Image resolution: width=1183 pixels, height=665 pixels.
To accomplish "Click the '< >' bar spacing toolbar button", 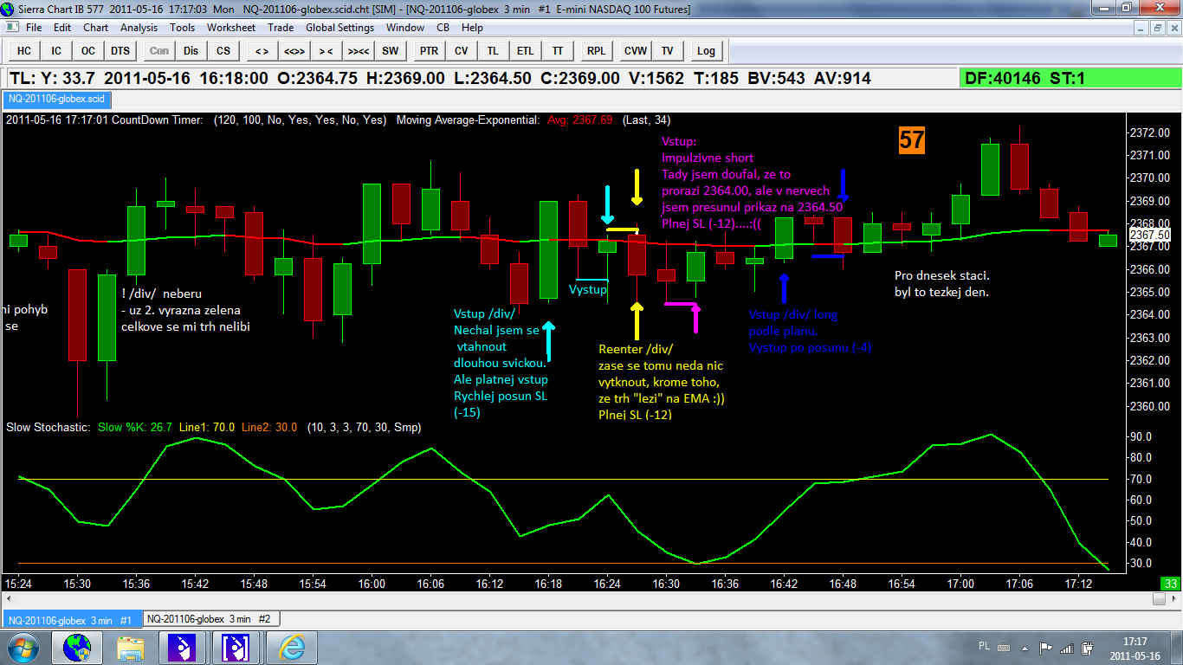I will point(262,51).
